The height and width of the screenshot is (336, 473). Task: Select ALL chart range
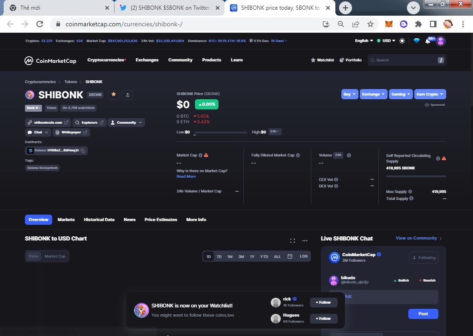pyautogui.click(x=277, y=257)
